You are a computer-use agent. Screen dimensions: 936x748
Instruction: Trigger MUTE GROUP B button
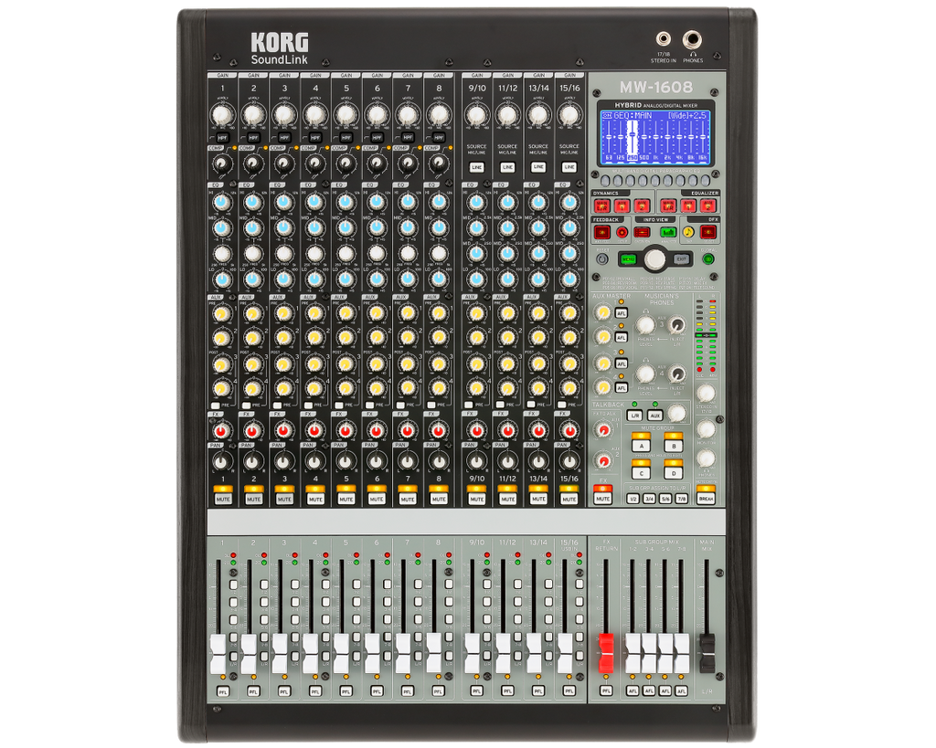pyautogui.click(x=674, y=446)
